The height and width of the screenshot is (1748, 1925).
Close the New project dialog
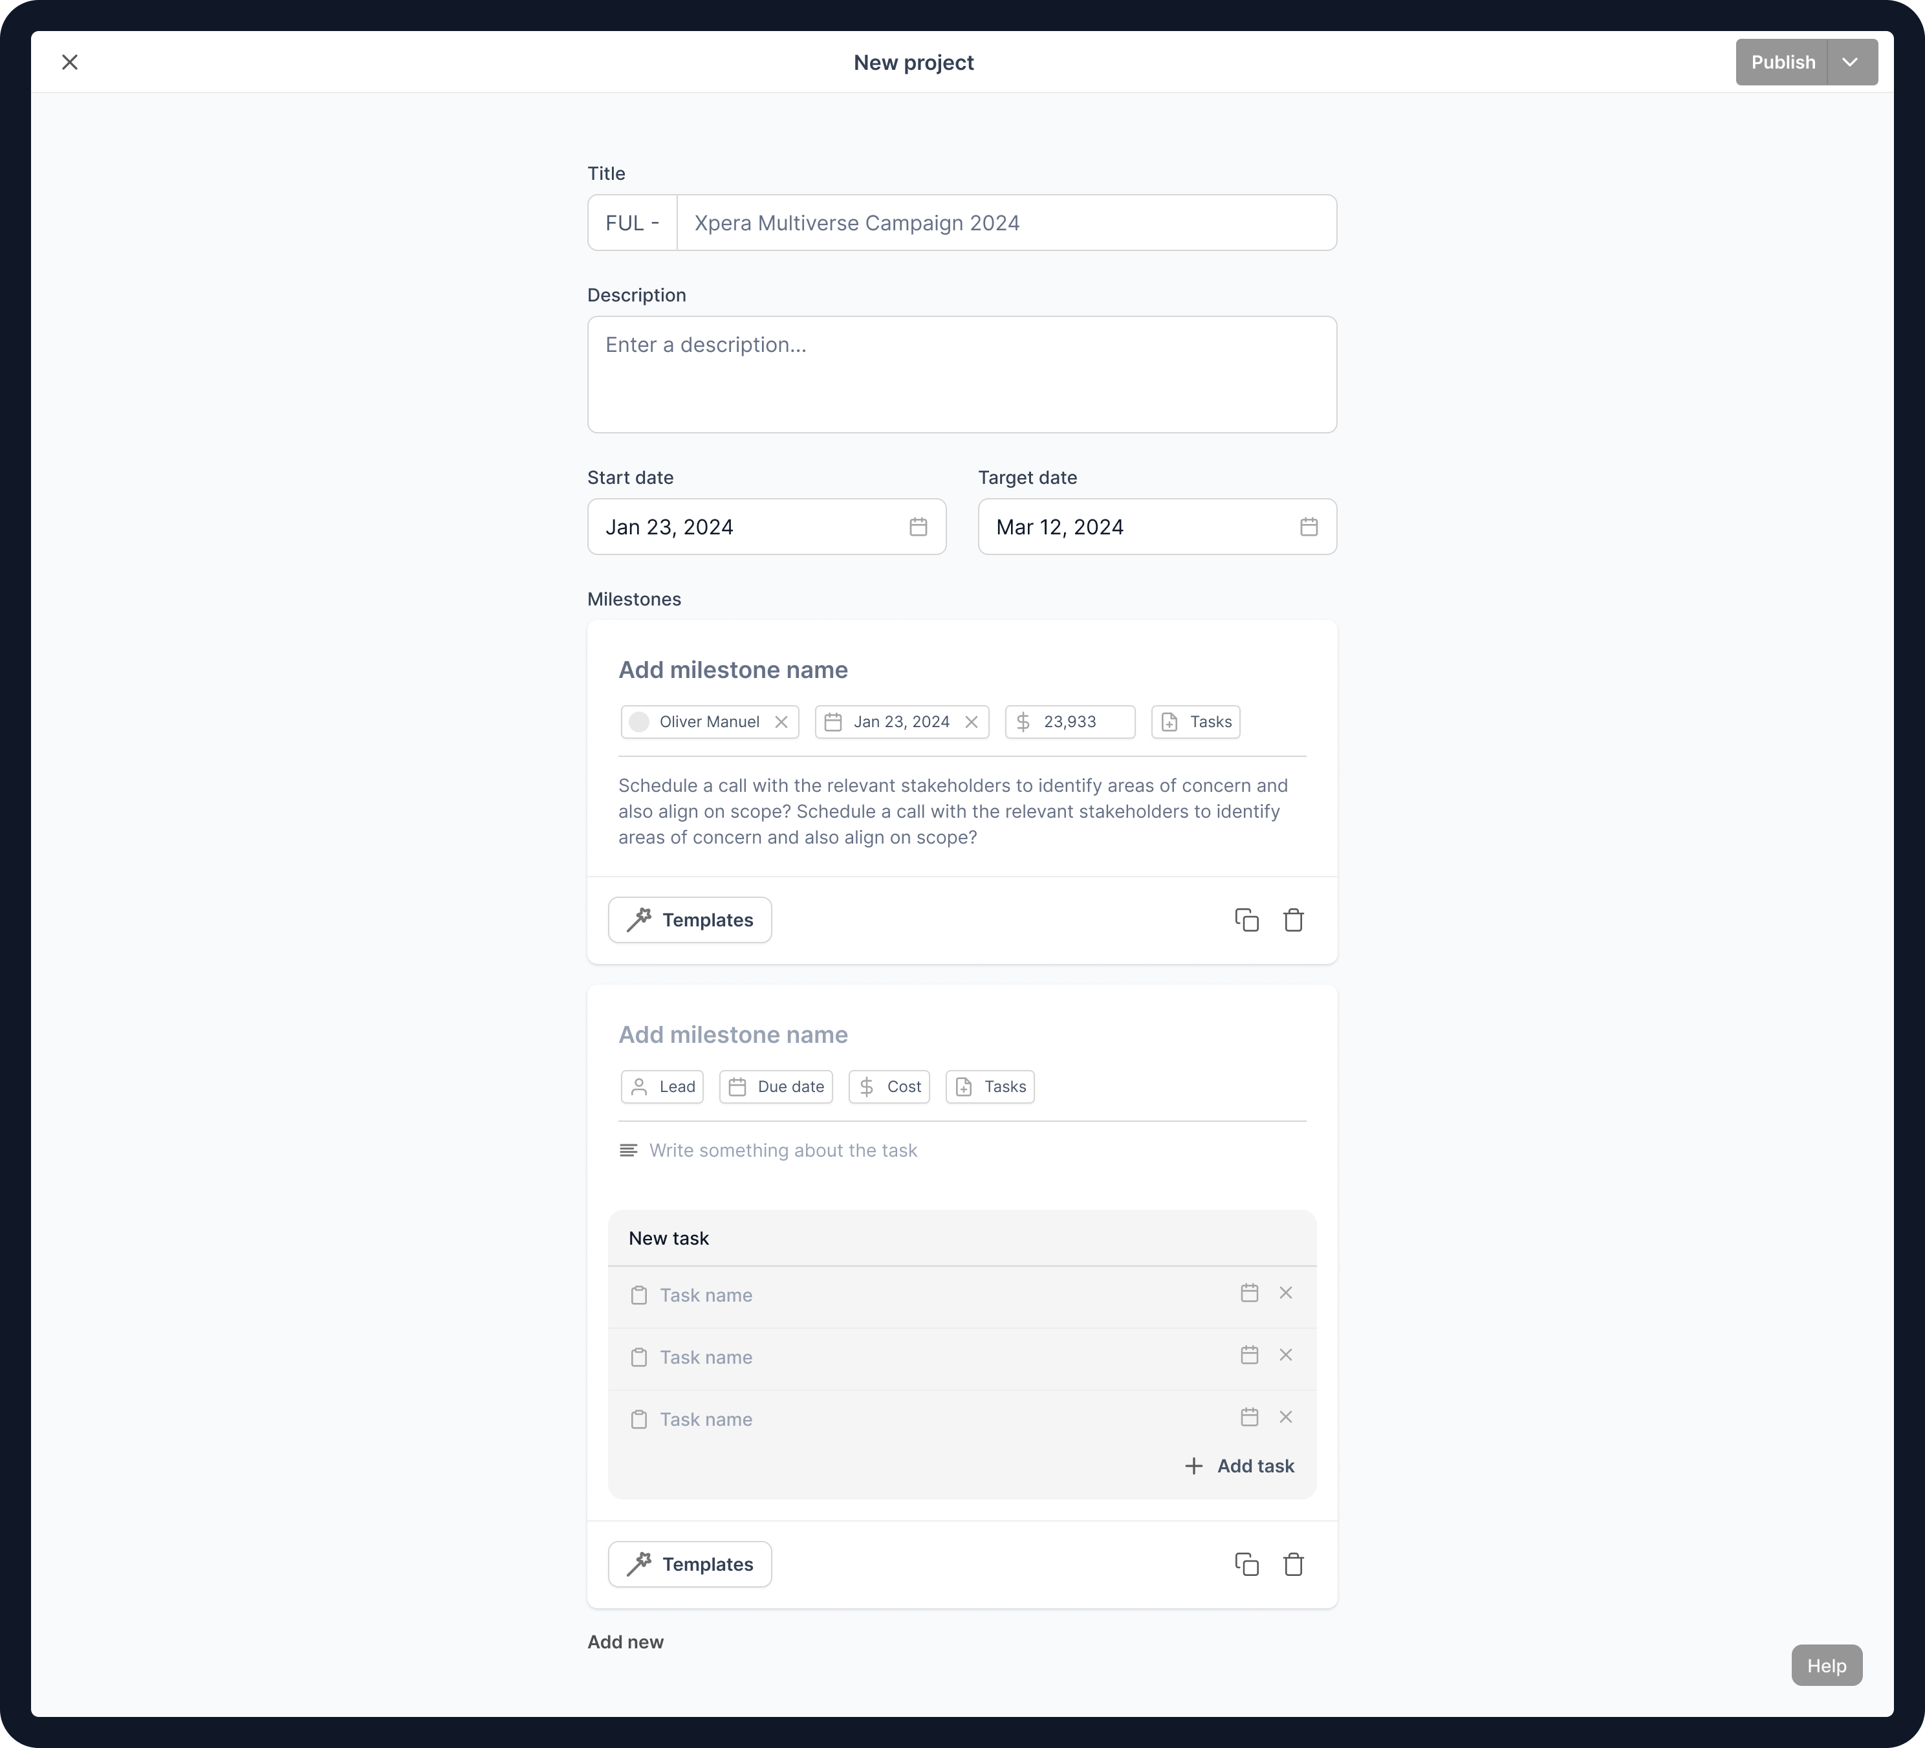[70, 62]
